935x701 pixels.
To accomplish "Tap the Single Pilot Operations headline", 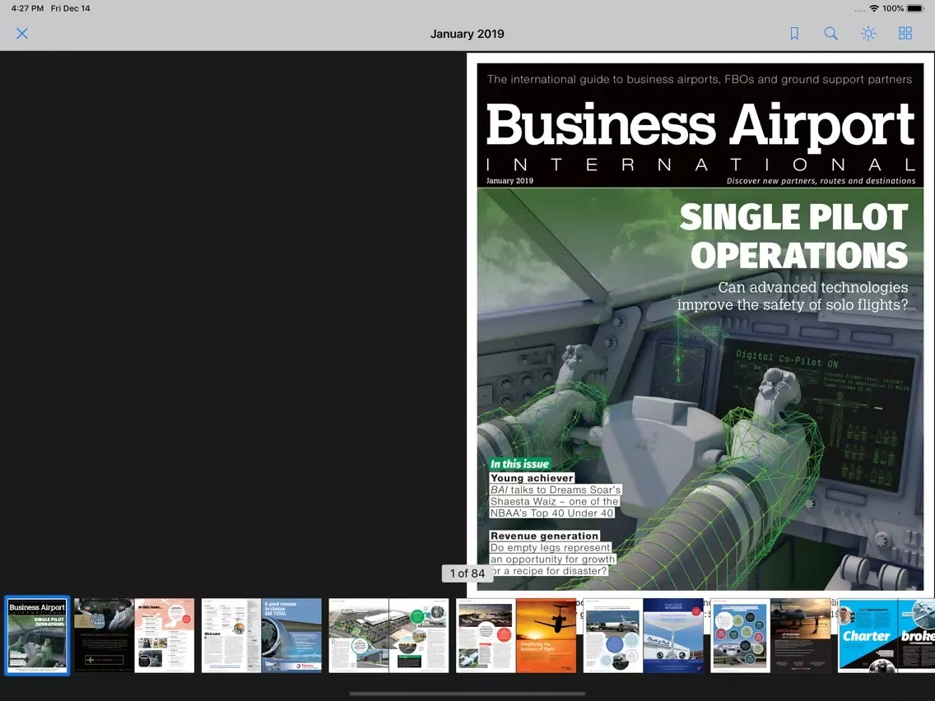I will [x=793, y=236].
